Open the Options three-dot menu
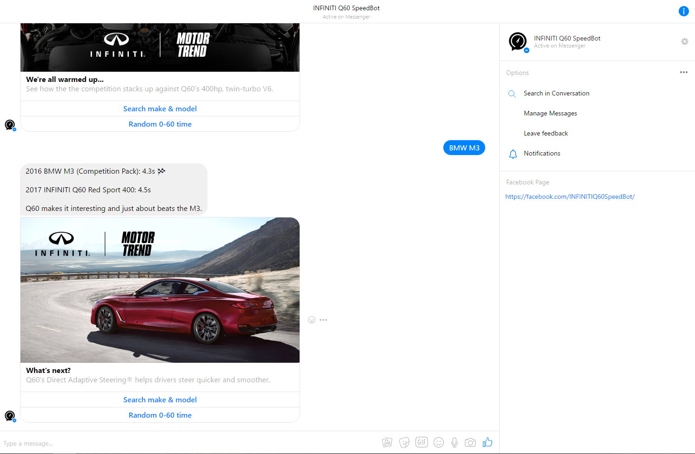Viewport: 695px width, 454px height. click(x=683, y=72)
